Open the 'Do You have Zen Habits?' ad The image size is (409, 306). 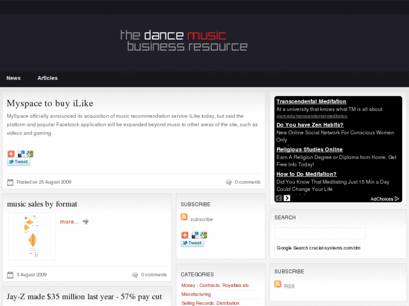309,125
